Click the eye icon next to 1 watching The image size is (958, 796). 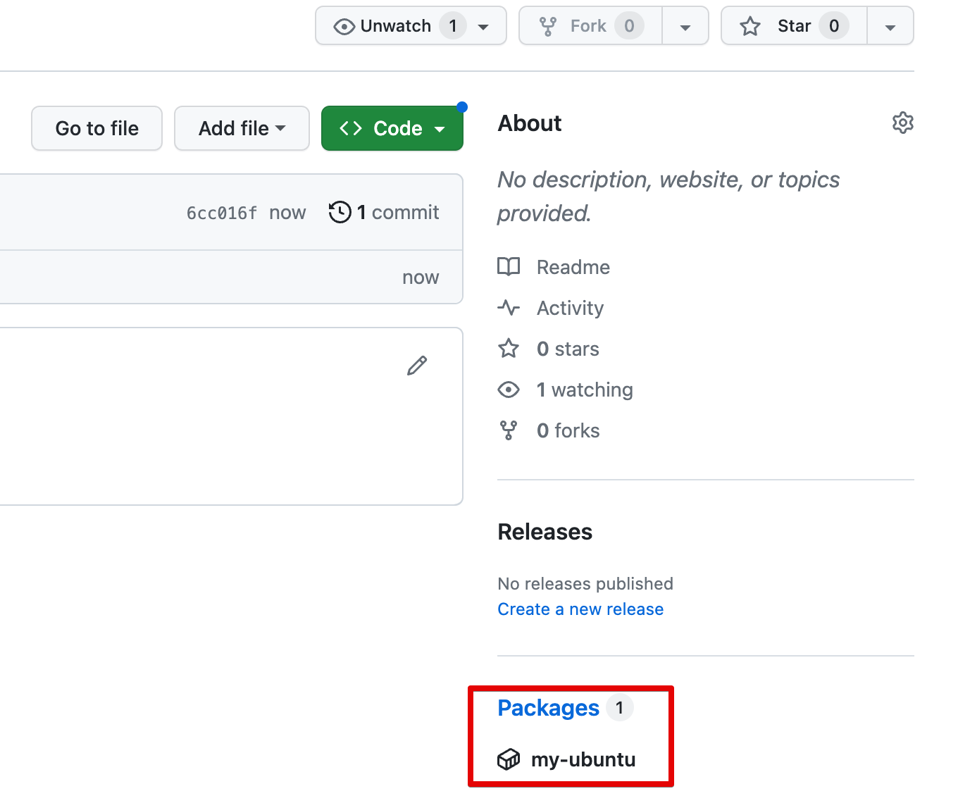click(509, 389)
